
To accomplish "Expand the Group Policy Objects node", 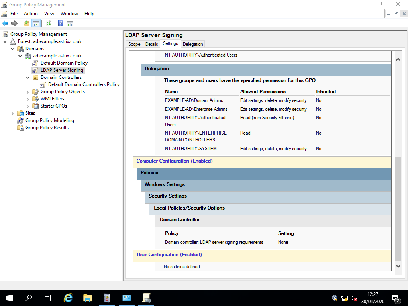I will [27, 91].
